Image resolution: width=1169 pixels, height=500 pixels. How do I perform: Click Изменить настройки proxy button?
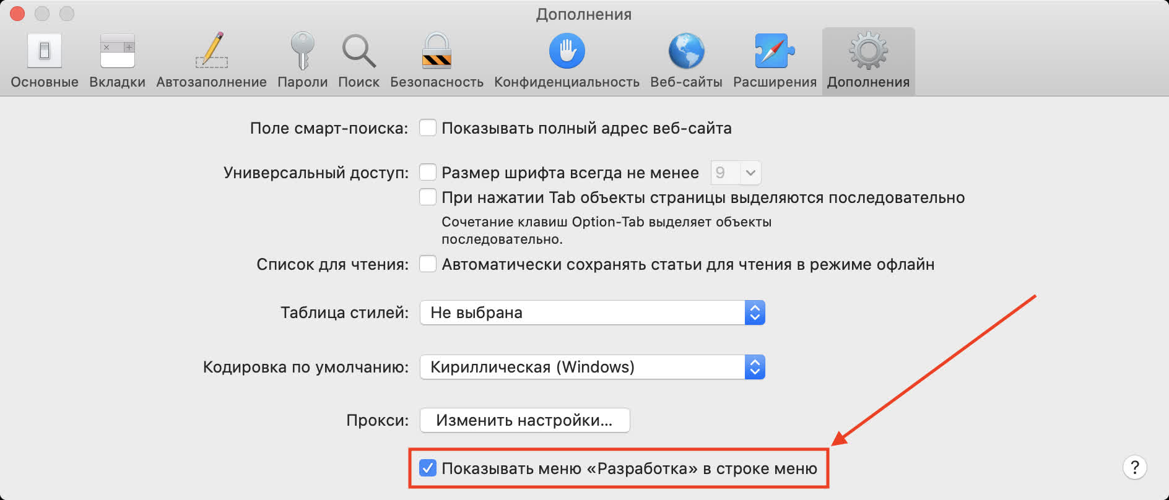tap(524, 420)
